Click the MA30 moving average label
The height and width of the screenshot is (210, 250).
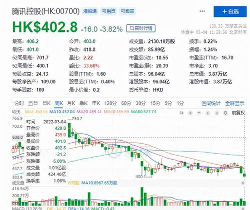(x=116, y=112)
